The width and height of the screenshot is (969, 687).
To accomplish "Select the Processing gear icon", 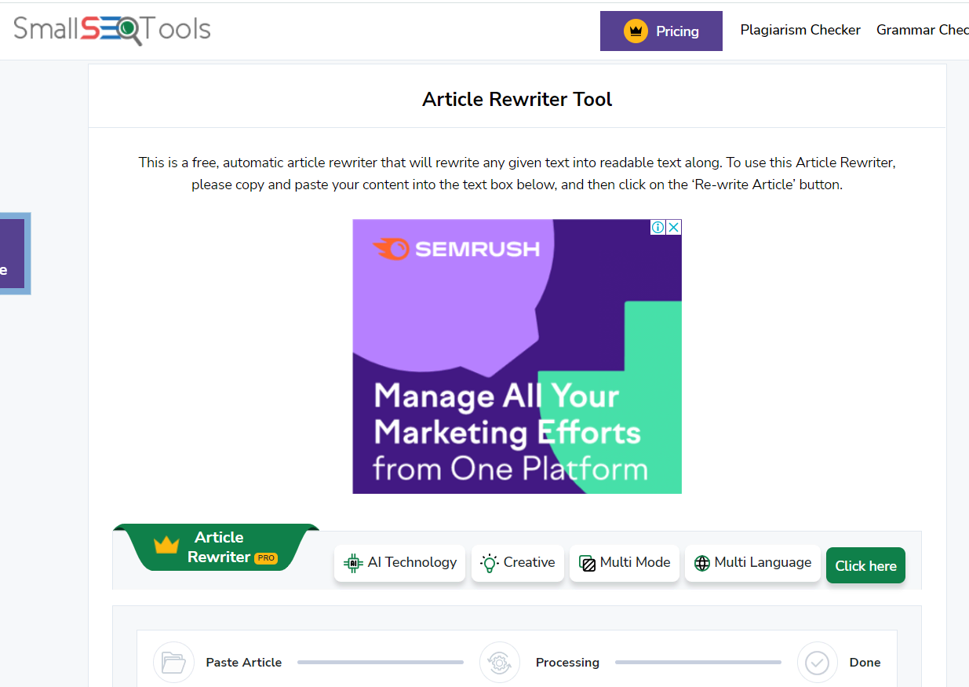I will (500, 662).
